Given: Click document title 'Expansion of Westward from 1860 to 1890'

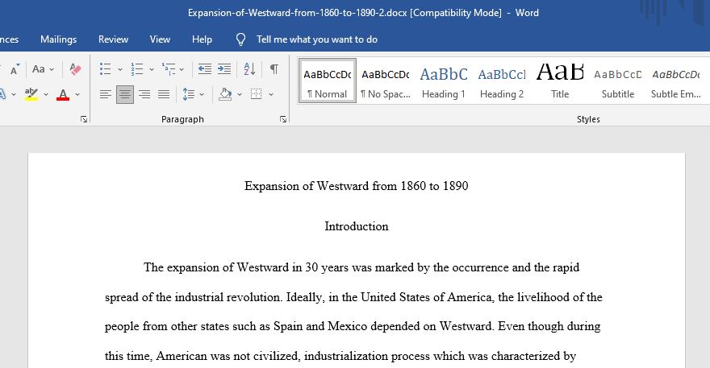Looking at the screenshot, I should (x=357, y=186).
